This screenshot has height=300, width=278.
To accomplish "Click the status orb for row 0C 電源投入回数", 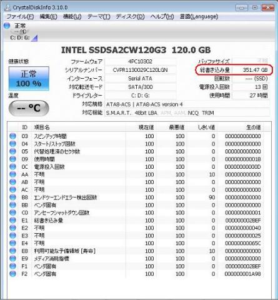I will click(12, 167).
